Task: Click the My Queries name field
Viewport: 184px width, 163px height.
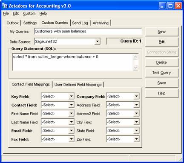Action: pos(88,31)
